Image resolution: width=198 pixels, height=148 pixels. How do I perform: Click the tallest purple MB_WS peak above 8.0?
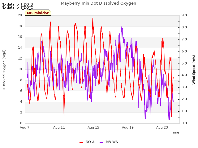click(x=121, y=27)
